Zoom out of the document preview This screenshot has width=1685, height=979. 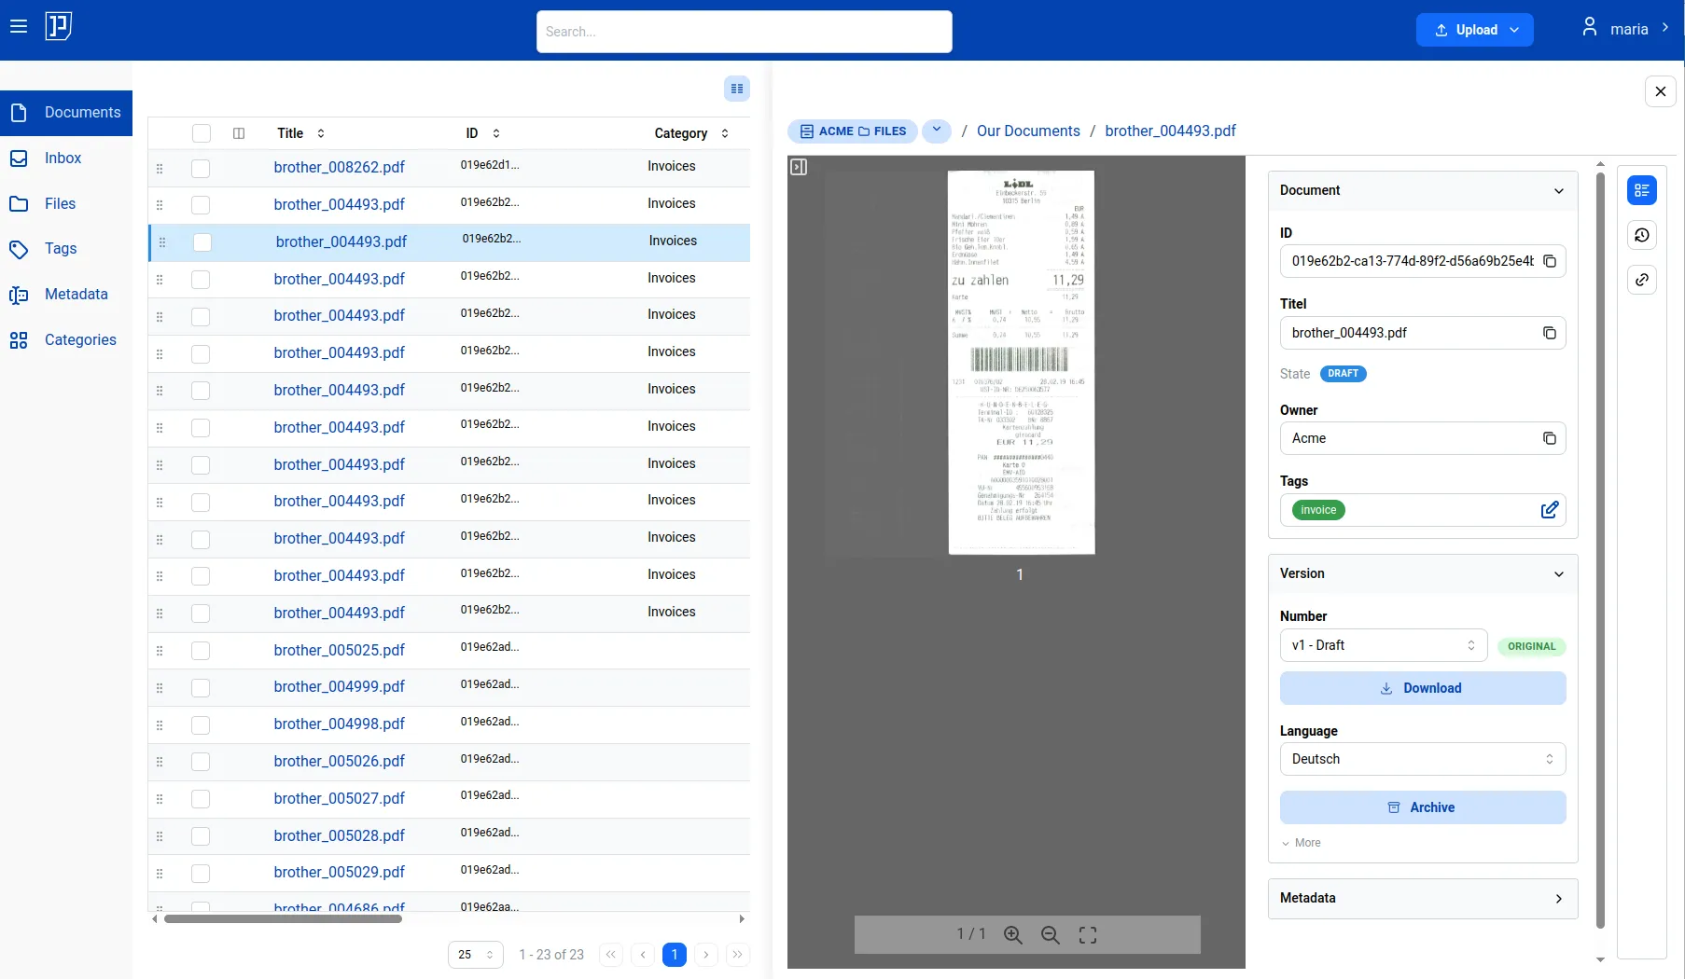[1051, 935]
